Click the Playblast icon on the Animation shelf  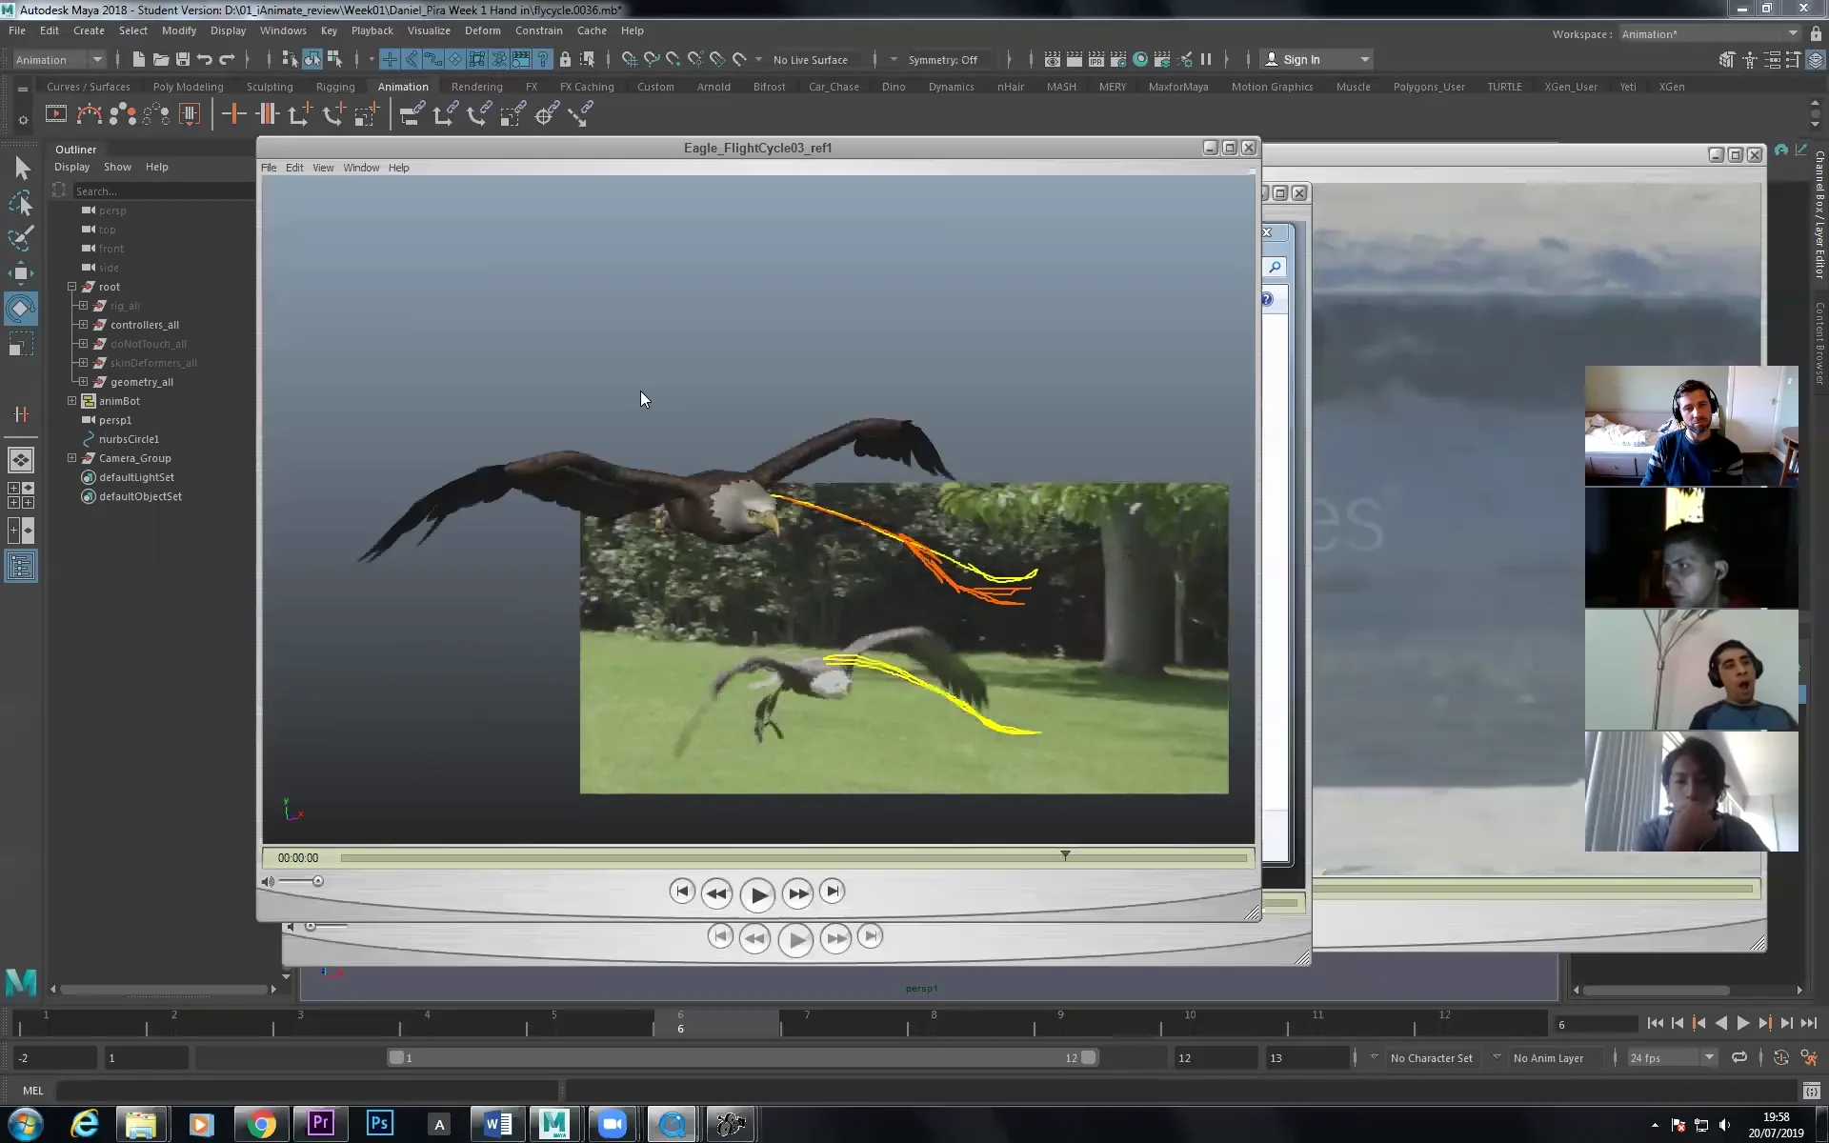coord(56,113)
